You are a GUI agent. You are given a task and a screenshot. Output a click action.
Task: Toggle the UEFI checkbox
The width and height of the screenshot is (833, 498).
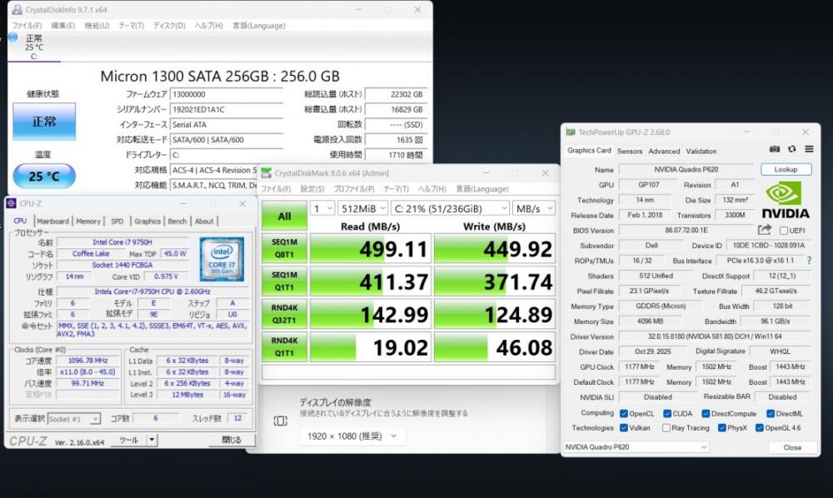(784, 231)
